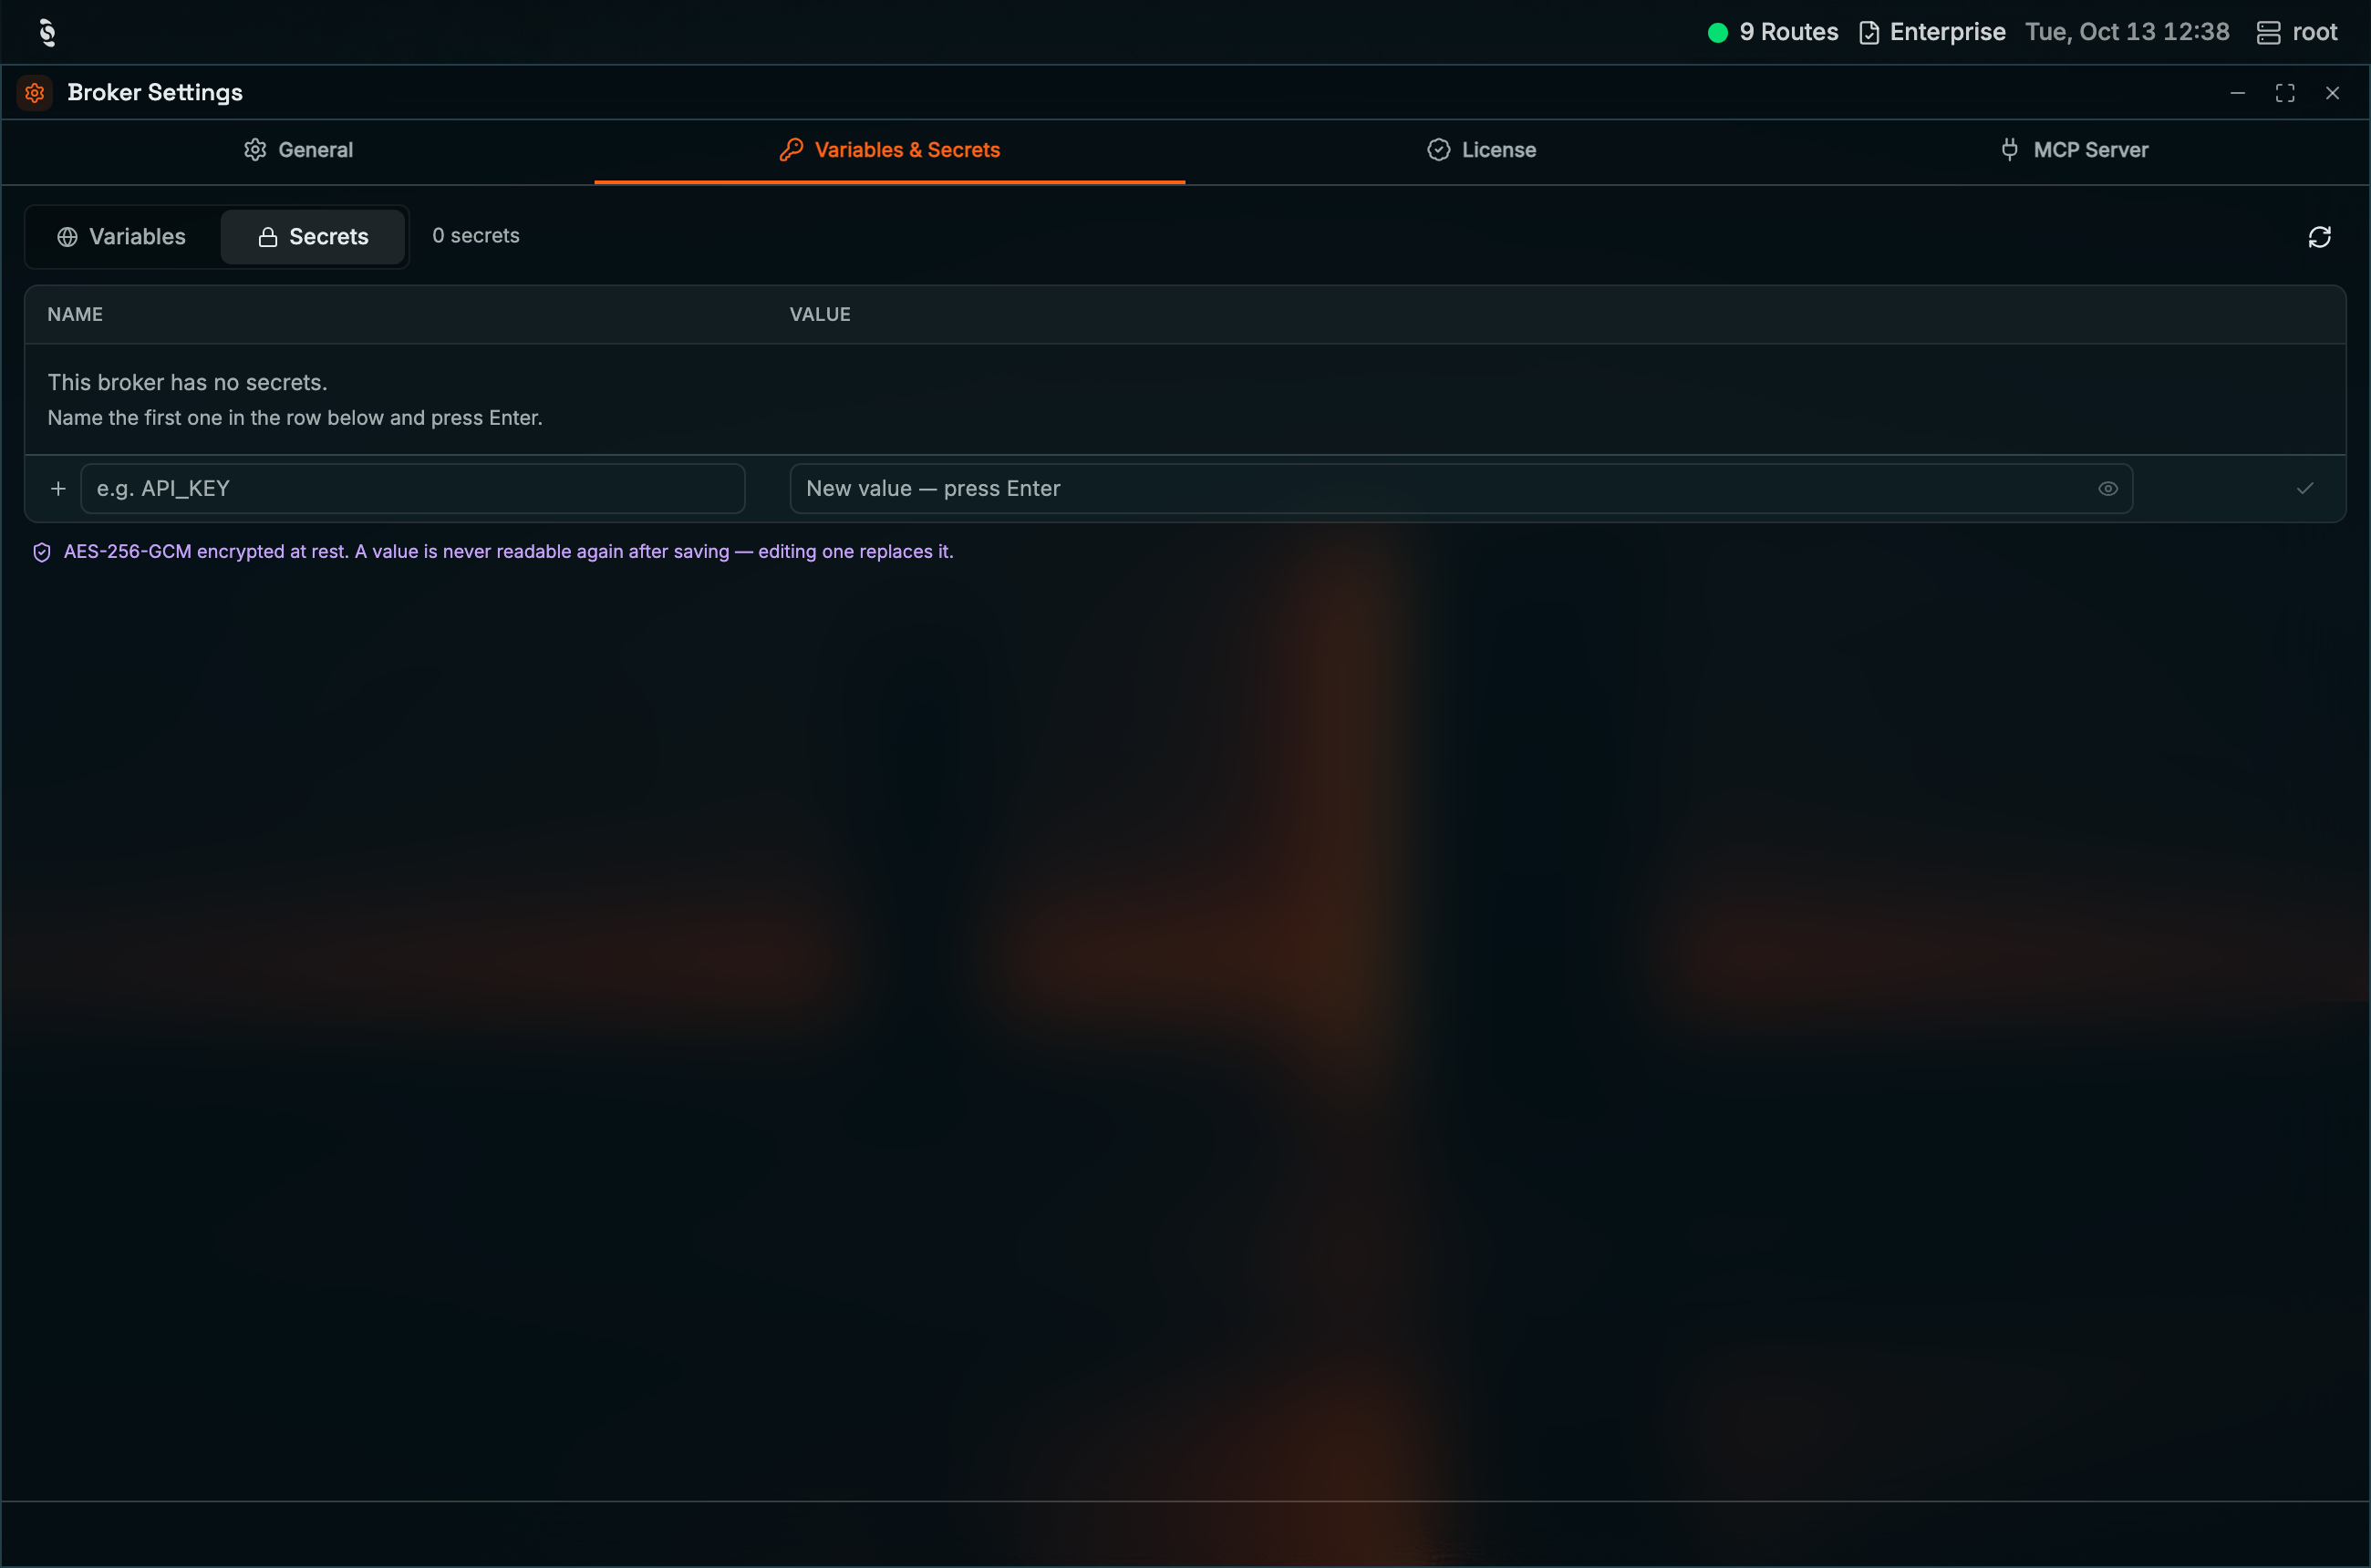Open the root user menu
The width and height of the screenshot is (2371, 1568).
point(2297,32)
